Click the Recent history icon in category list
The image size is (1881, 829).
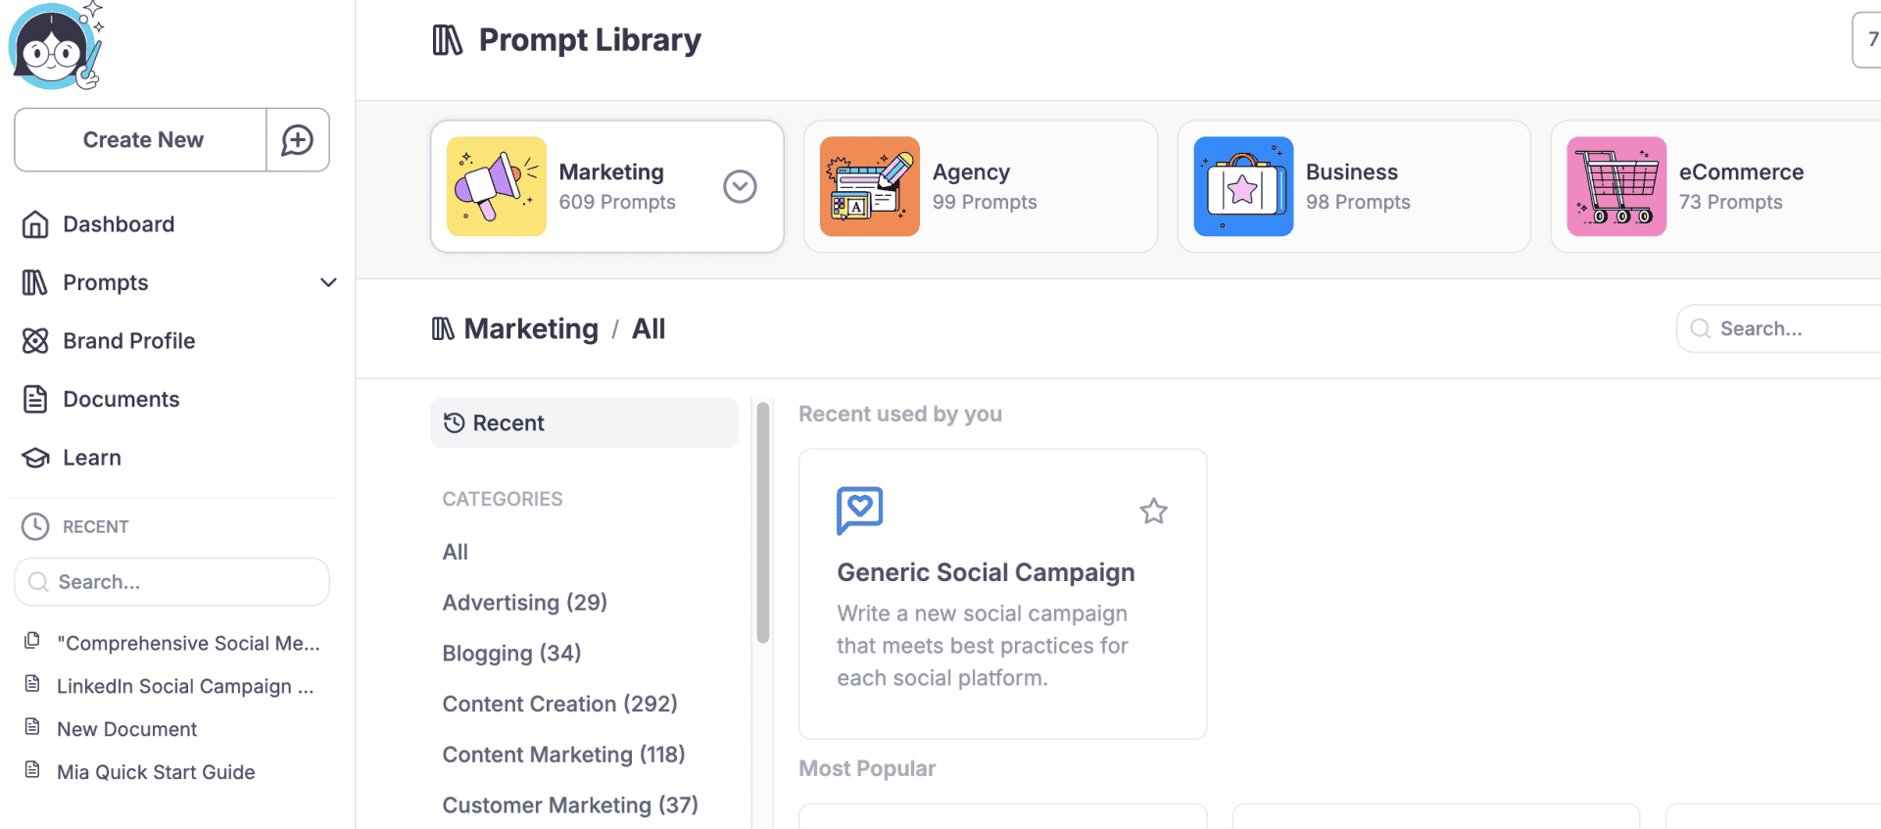[455, 423]
